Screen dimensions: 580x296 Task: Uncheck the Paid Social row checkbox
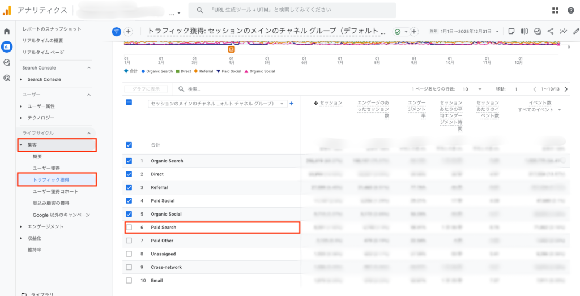tap(129, 201)
